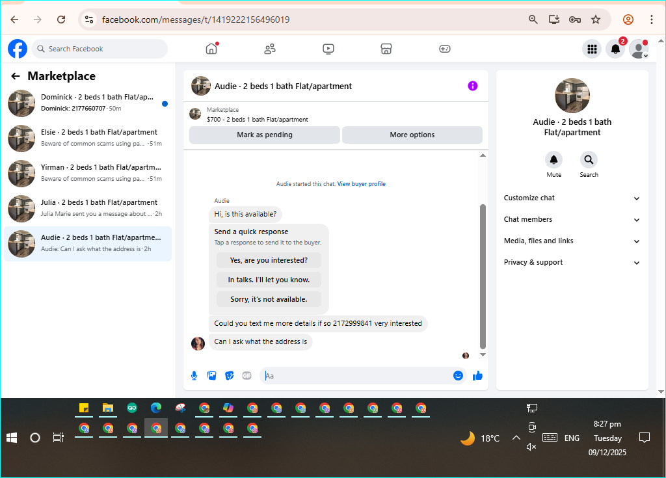Click the chat scroll up arrow

click(x=483, y=155)
